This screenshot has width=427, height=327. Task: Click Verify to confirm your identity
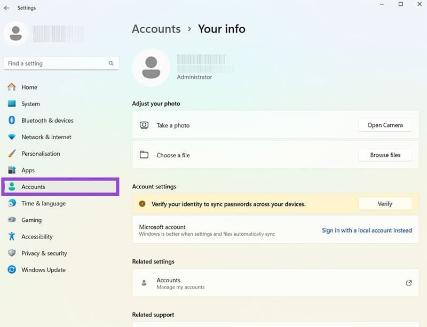tap(385, 203)
